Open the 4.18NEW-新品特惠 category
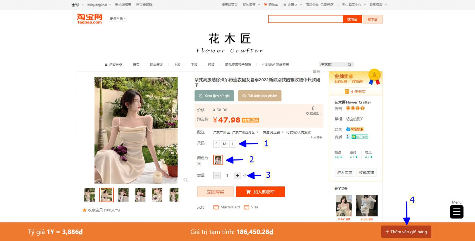Viewport: 475px width, 241px height. (x=275, y=65)
